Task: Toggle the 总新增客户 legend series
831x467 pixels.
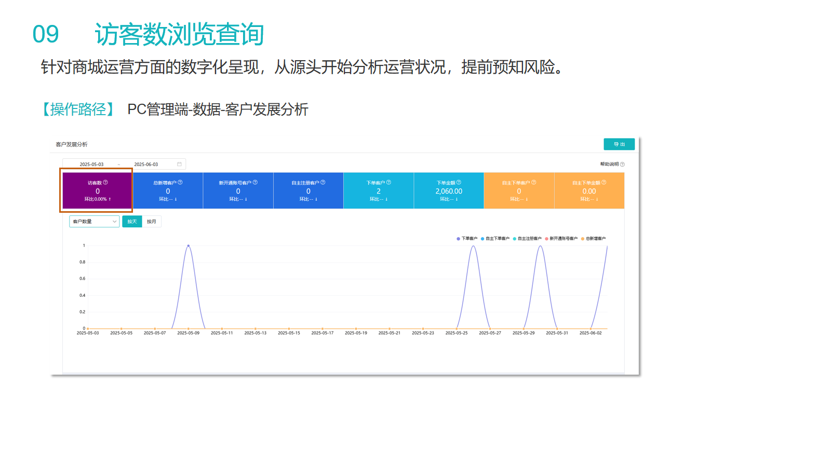Action: (x=594, y=239)
